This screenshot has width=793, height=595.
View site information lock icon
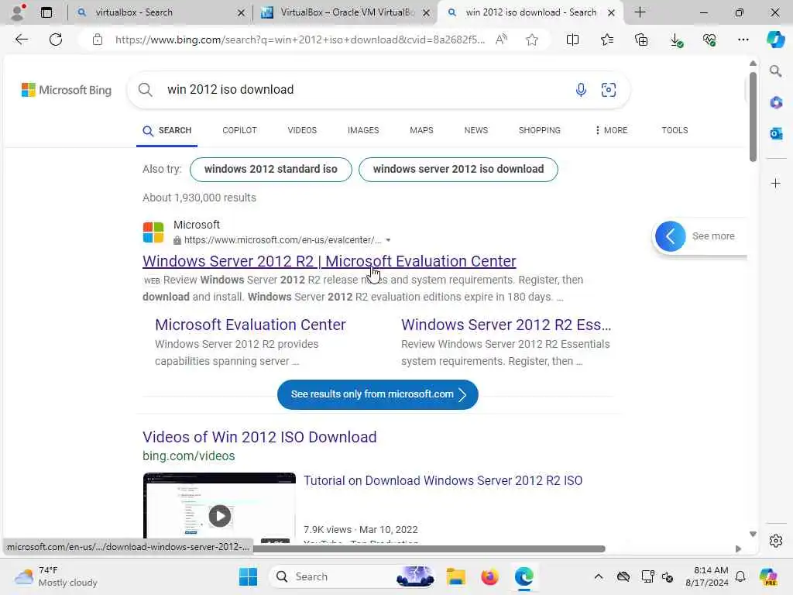tap(98, 40)
